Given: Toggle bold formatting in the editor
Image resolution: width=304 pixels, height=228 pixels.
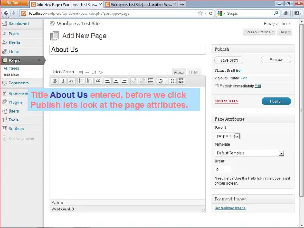Looking at the screenshot, I should 55,81.
